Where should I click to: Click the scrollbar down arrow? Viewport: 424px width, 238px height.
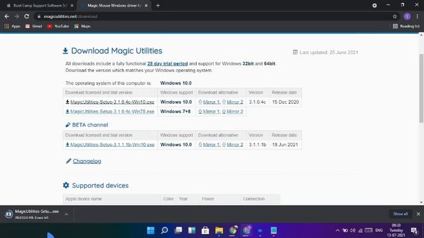click(x=421, y=202)
